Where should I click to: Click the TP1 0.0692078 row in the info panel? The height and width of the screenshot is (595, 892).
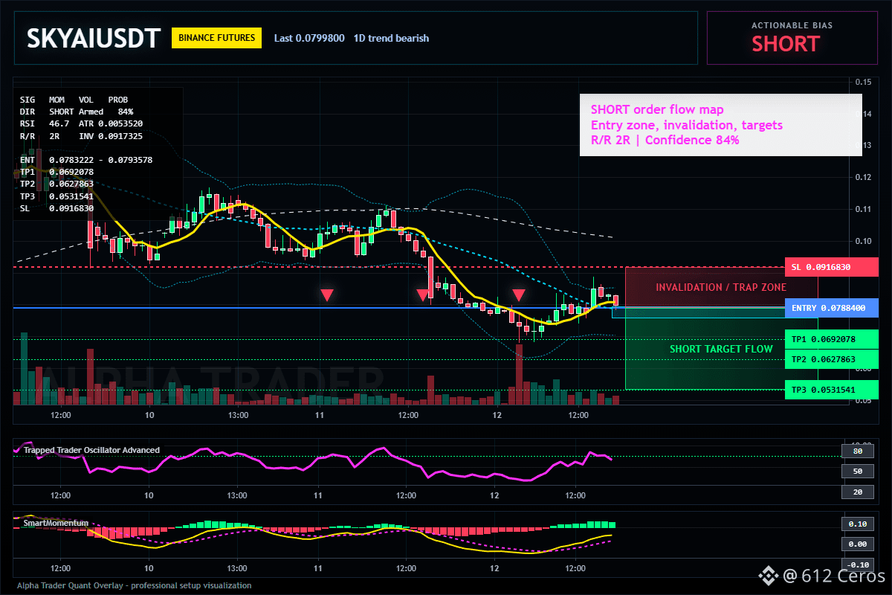(x=56, y=172)
